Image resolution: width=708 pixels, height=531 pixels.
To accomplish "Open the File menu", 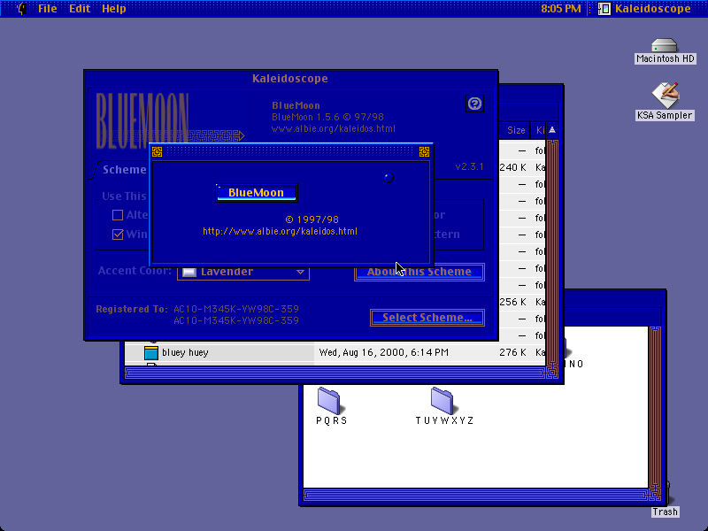I will (x=48, y=8).
